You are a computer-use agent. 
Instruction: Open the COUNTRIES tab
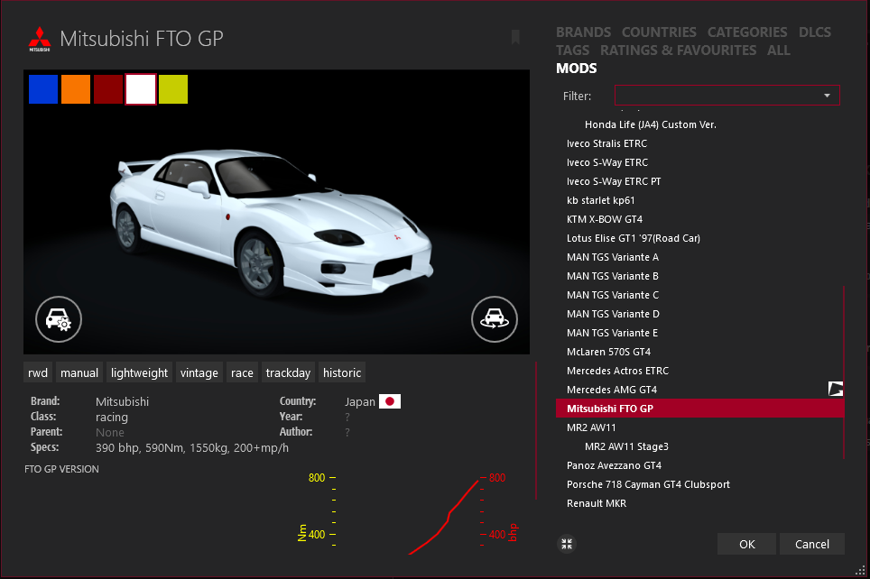pos(659,32)
